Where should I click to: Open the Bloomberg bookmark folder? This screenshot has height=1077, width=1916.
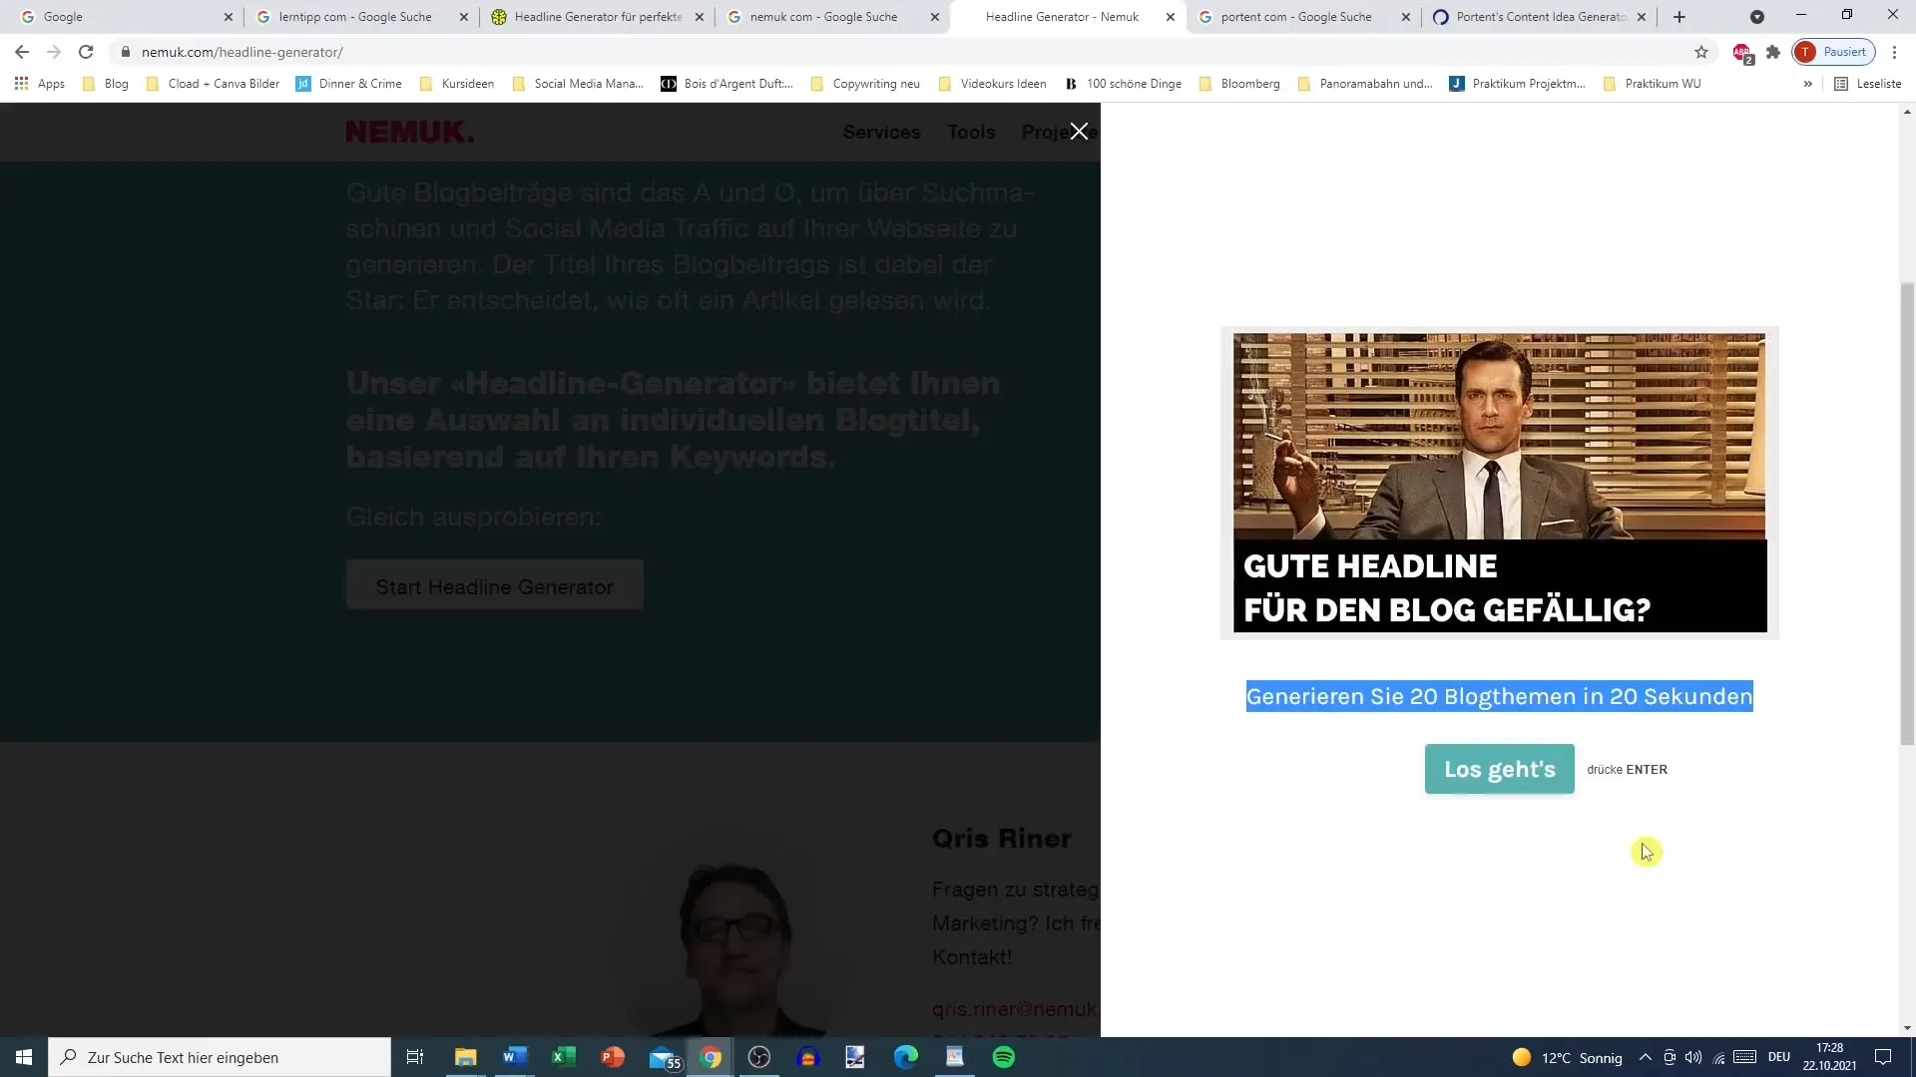[x=1239, y=84]
